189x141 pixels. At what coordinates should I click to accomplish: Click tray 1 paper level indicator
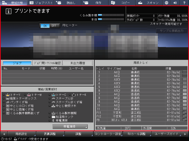(x=185, y=72)
